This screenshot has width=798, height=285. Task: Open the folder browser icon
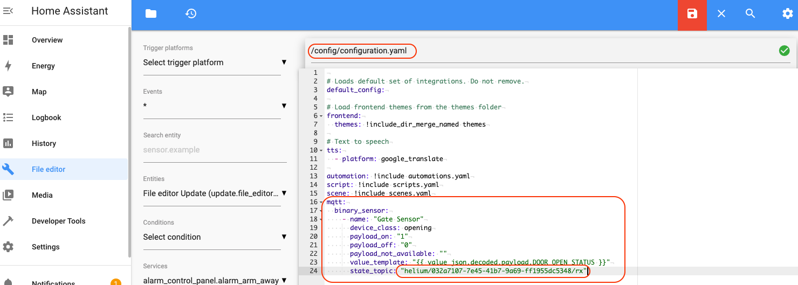pos(151,14)
